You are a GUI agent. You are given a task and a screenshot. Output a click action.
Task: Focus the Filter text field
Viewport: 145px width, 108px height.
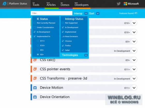tap(51, 13)
